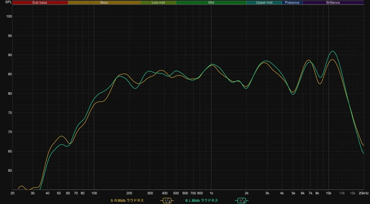Select the Bass frequency band
This screenshot has width=370, height=204.
coord(104,2)
